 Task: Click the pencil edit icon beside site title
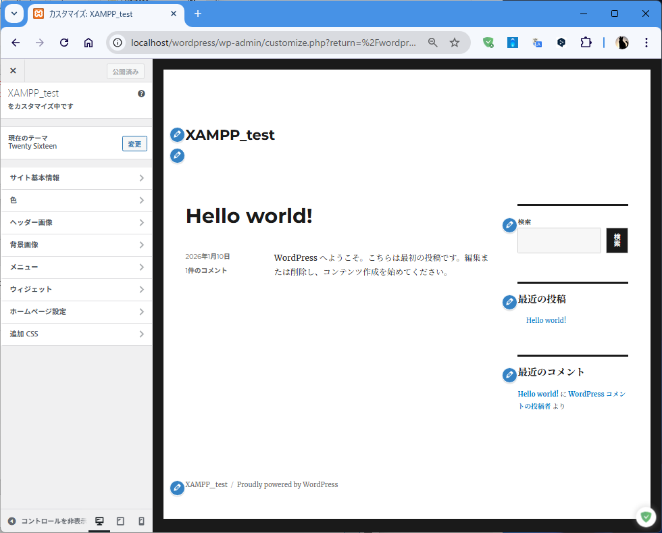point(177,135)
